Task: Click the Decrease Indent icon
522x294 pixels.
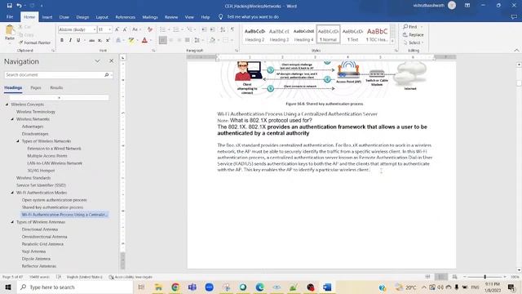Action: pos(205,29)
